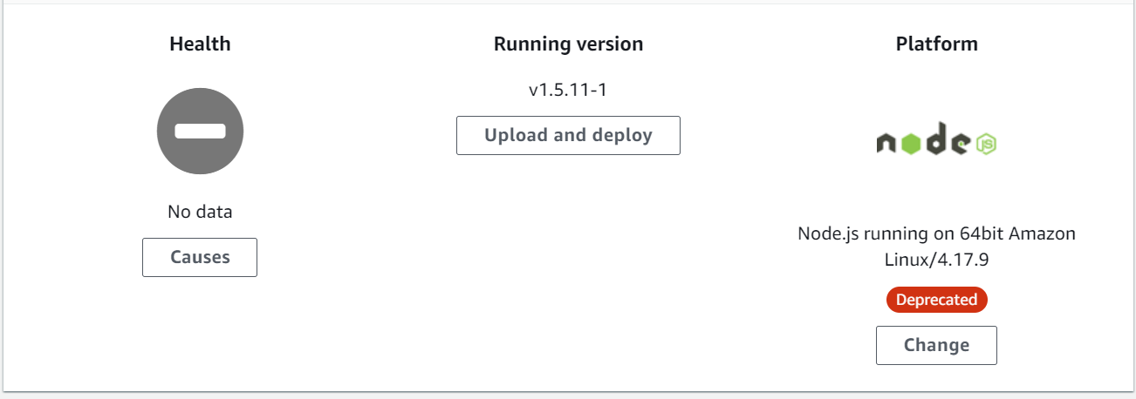Select the Health section heading
1136x399 pixels.
pos(200,44)
